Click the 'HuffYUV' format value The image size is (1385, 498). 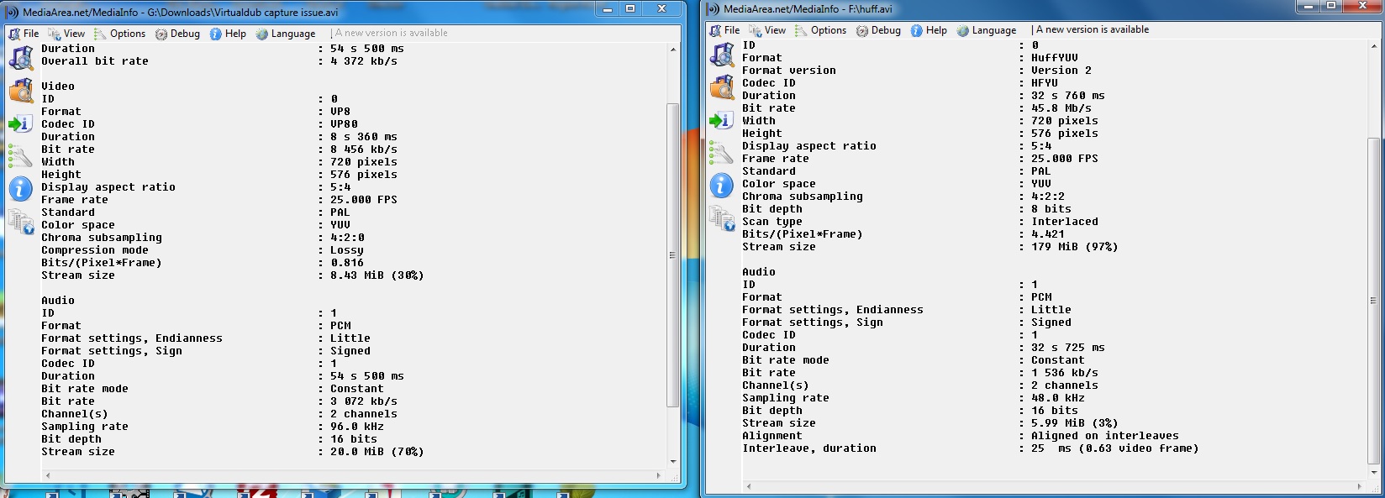1055,58
